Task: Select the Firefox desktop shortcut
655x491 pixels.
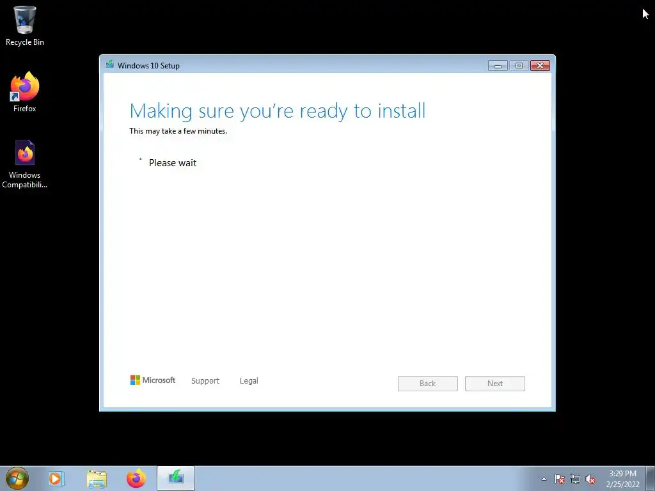Action: coord(25,92)
